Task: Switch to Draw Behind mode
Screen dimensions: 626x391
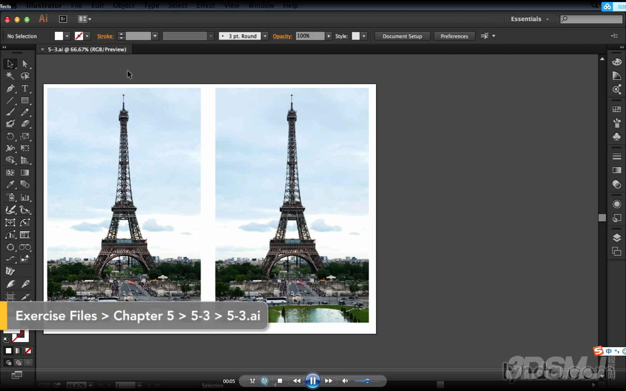Action: [18, 363]
